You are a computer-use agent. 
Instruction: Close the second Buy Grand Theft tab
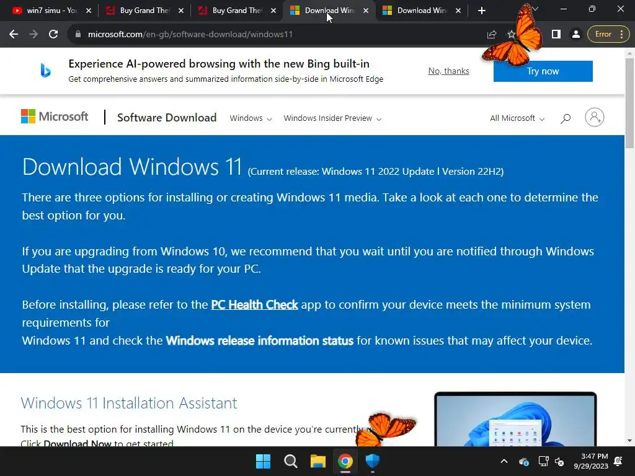[x=273, y=11]
